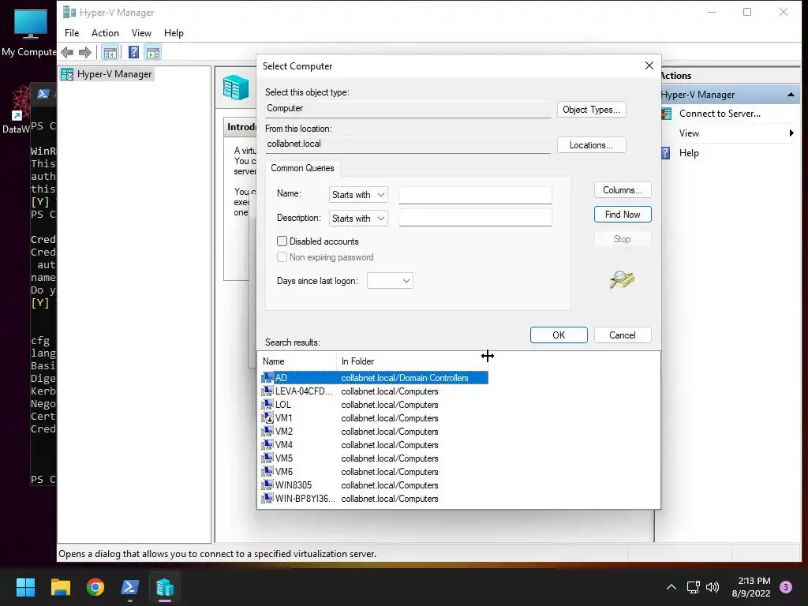Select the AD computer row
Image resolution: width=808 pixels, height=606 pixels.
coord(375,378)
